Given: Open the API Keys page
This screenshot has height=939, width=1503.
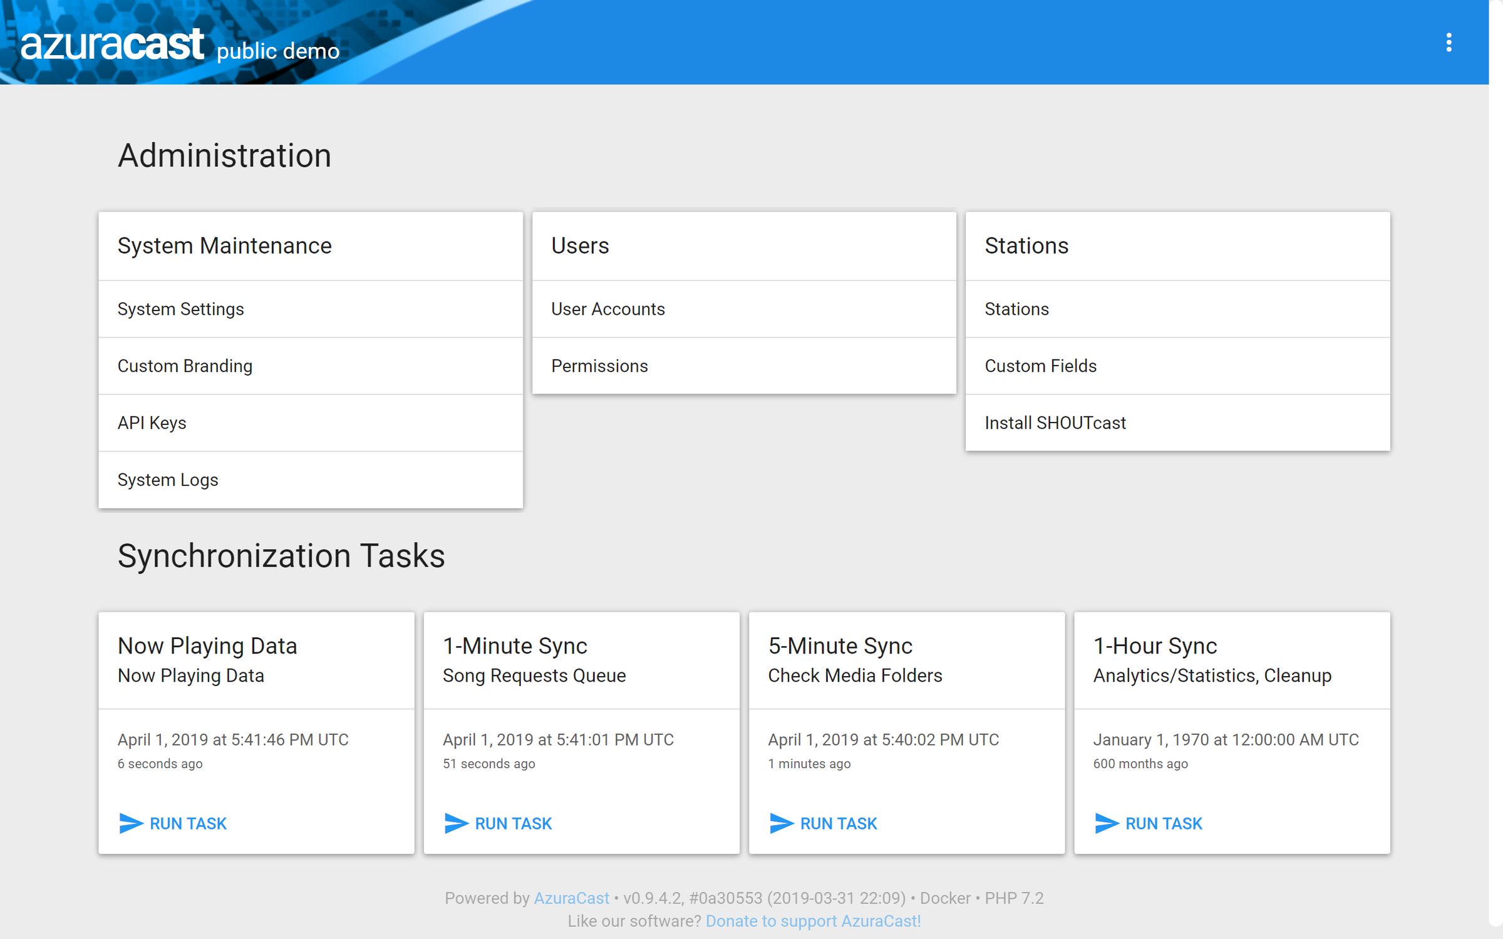Looking at the screenshot, I should pos(152,423).
